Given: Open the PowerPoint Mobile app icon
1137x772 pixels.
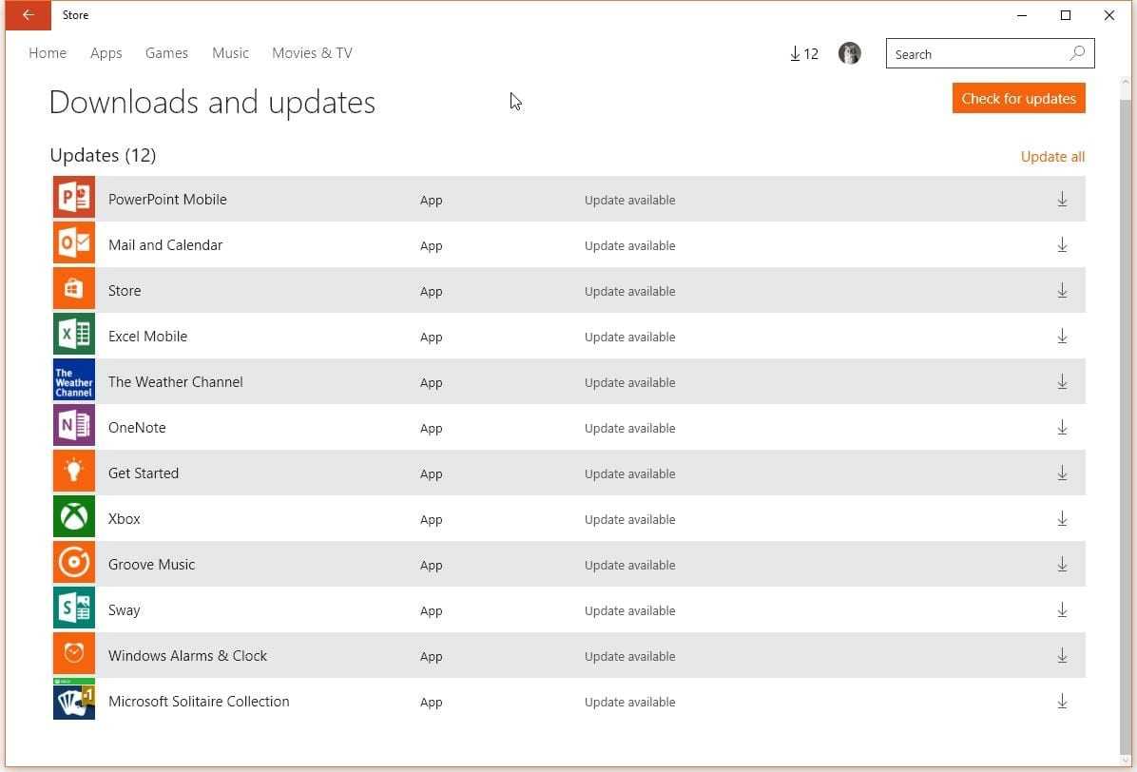Looking at the screenshot, I should [73, 197].
